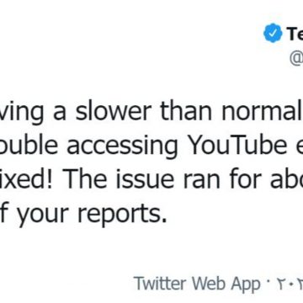This screenshot has height=303, width=303.
Task: Click the word "accessing" in the tweet
Action: (122, 147)
